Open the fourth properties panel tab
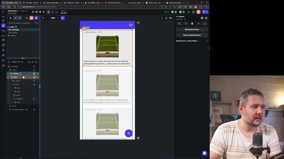 pyautogui.click(x=198, y=23)
